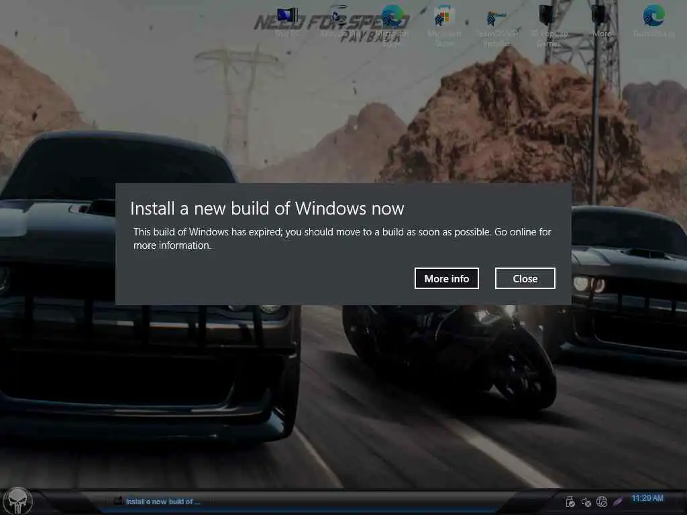Open the TeamOS Edge shortcut at far right
Screen dimensions: 687x515
click(x=653, y=22)
